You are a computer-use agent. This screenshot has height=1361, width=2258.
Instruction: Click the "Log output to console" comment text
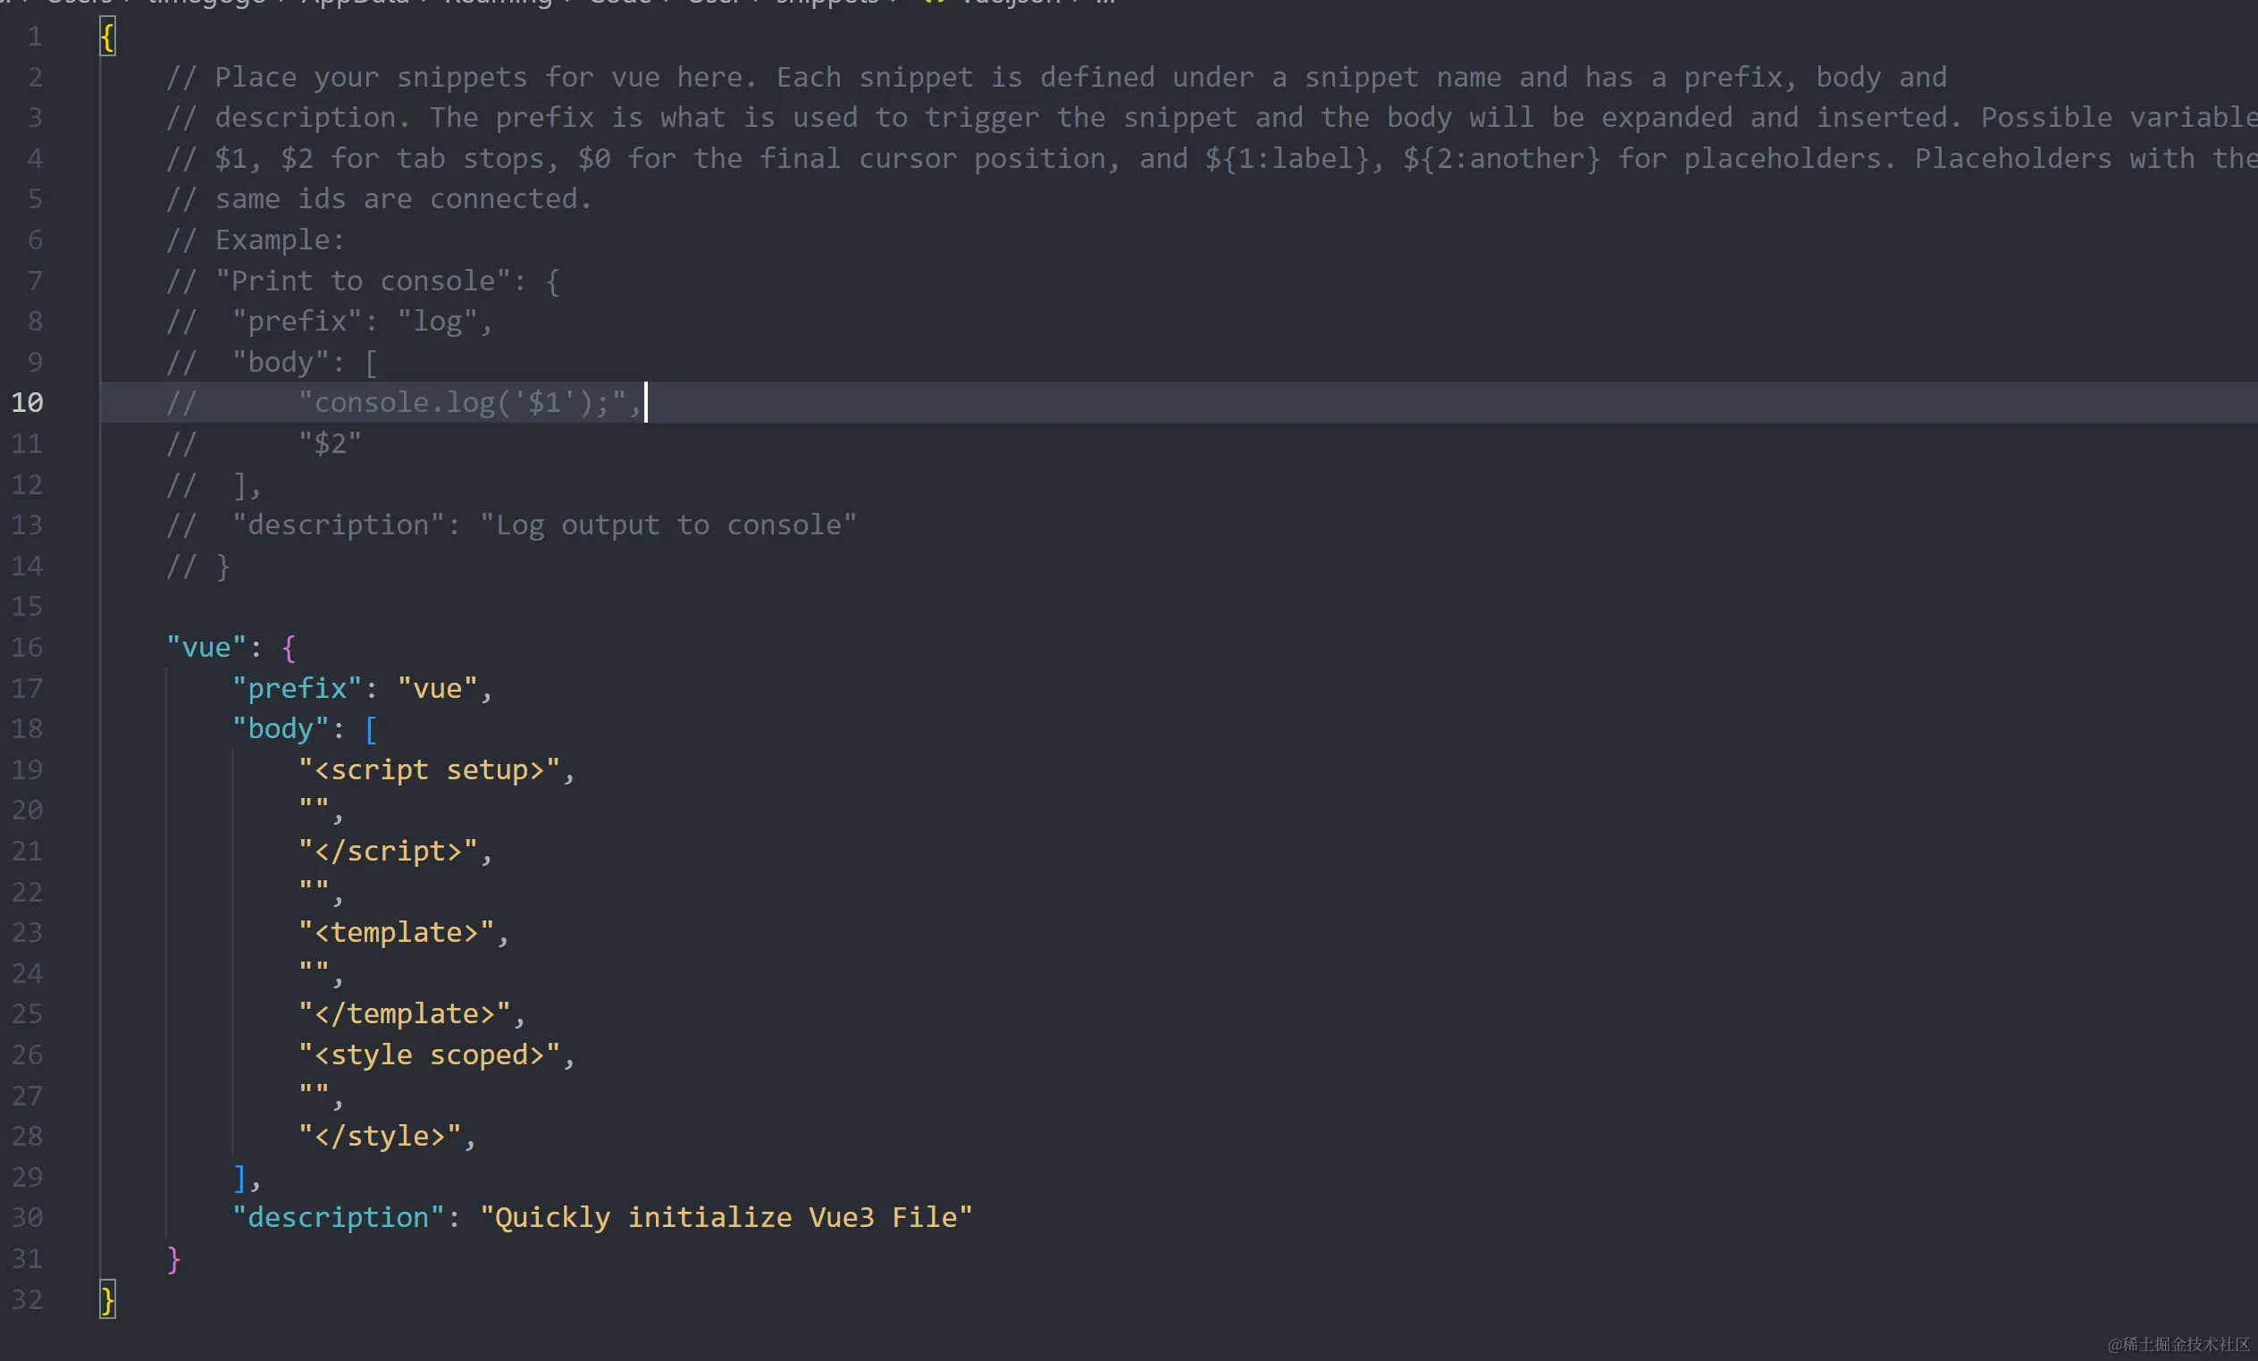pos(668,525)
